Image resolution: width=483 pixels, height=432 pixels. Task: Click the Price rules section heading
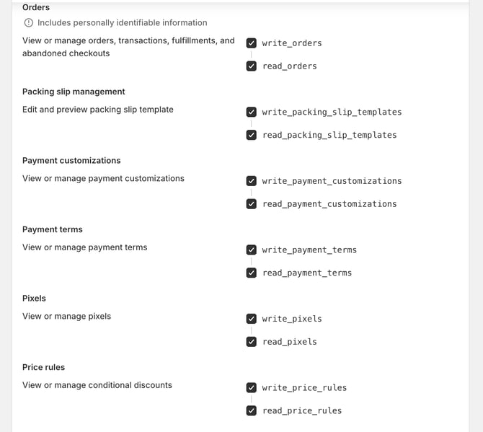[x=43, y=367]
